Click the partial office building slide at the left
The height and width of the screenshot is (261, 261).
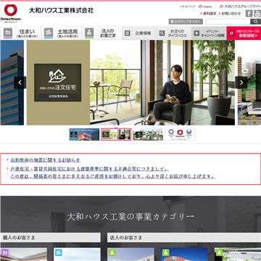(12, 83)
